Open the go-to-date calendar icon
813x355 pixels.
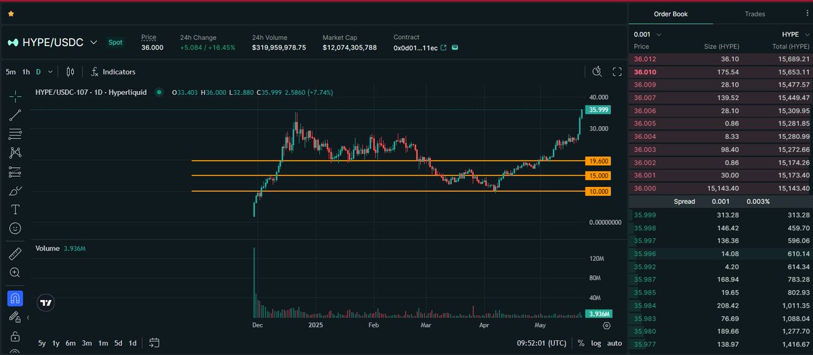[154, 343]
